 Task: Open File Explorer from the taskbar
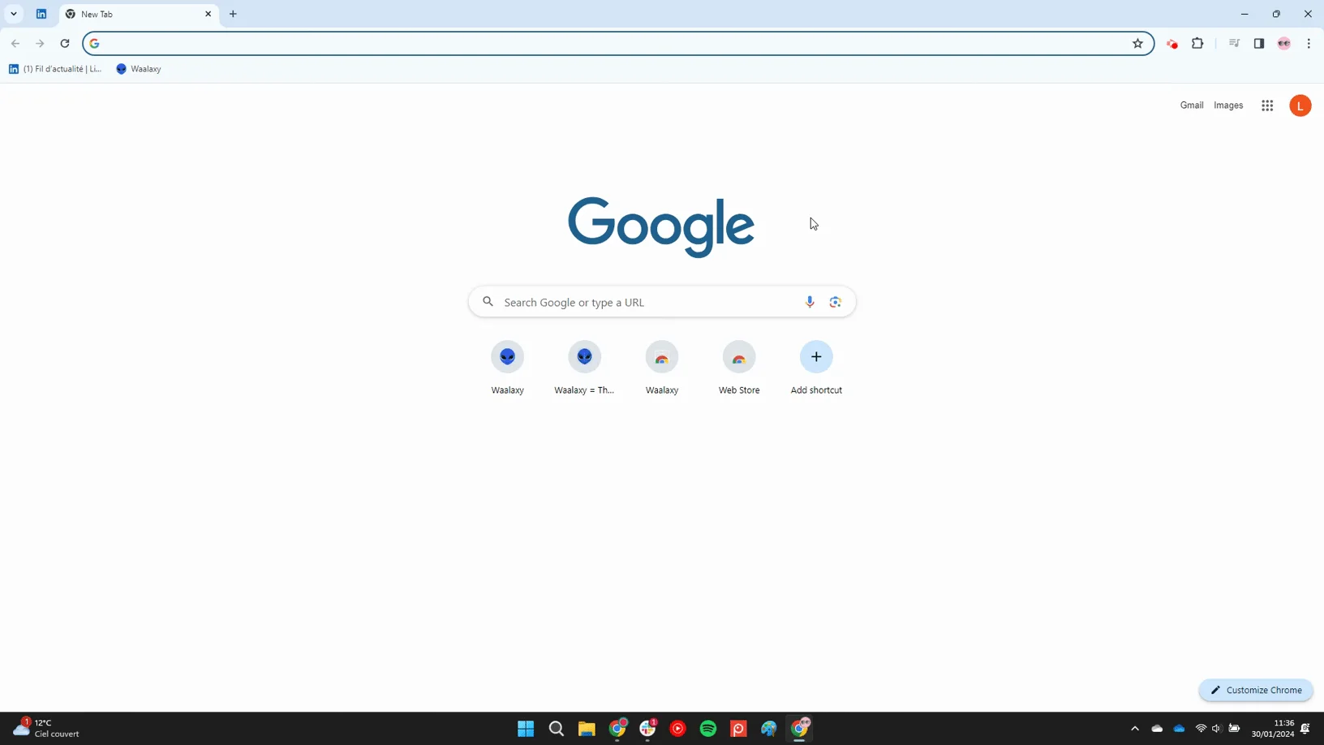[587, 729]
